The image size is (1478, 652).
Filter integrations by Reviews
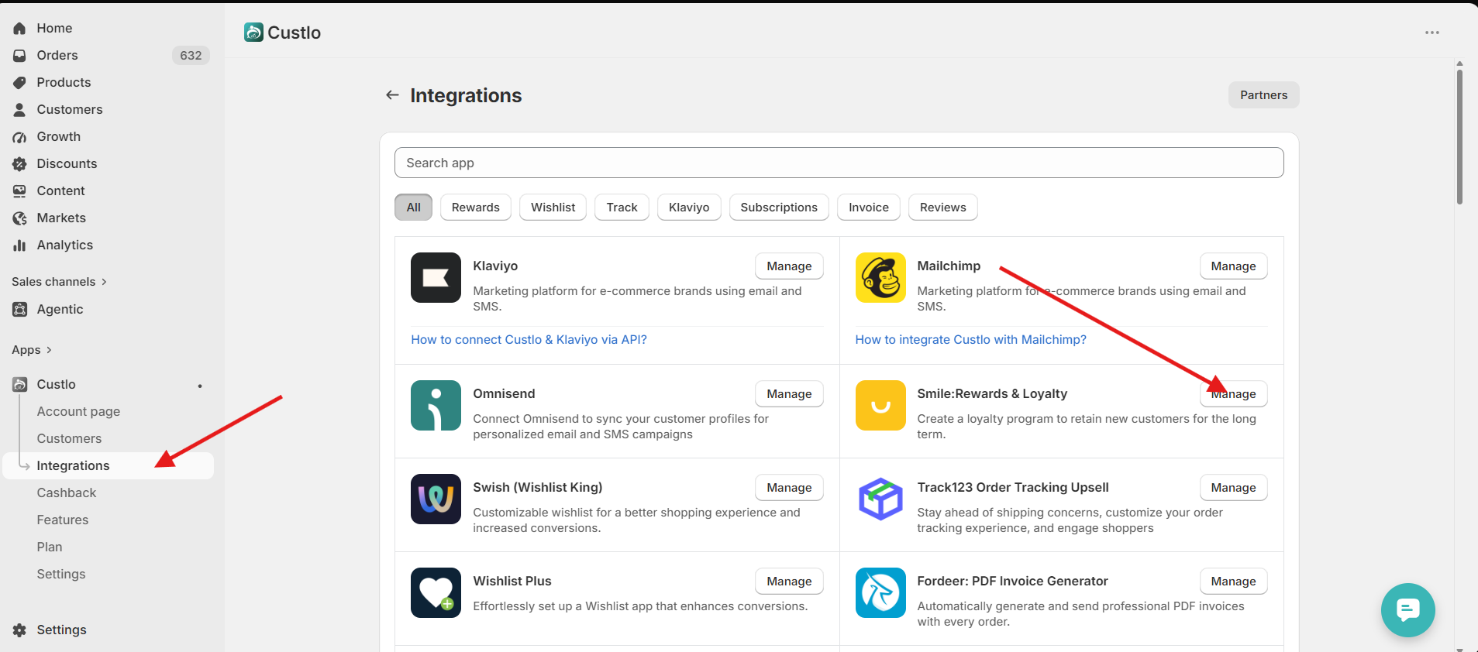[x=943, y=208]
